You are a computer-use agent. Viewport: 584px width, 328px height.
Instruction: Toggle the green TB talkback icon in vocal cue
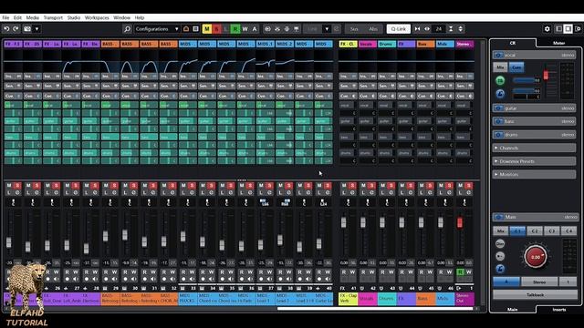pos(500,80)
